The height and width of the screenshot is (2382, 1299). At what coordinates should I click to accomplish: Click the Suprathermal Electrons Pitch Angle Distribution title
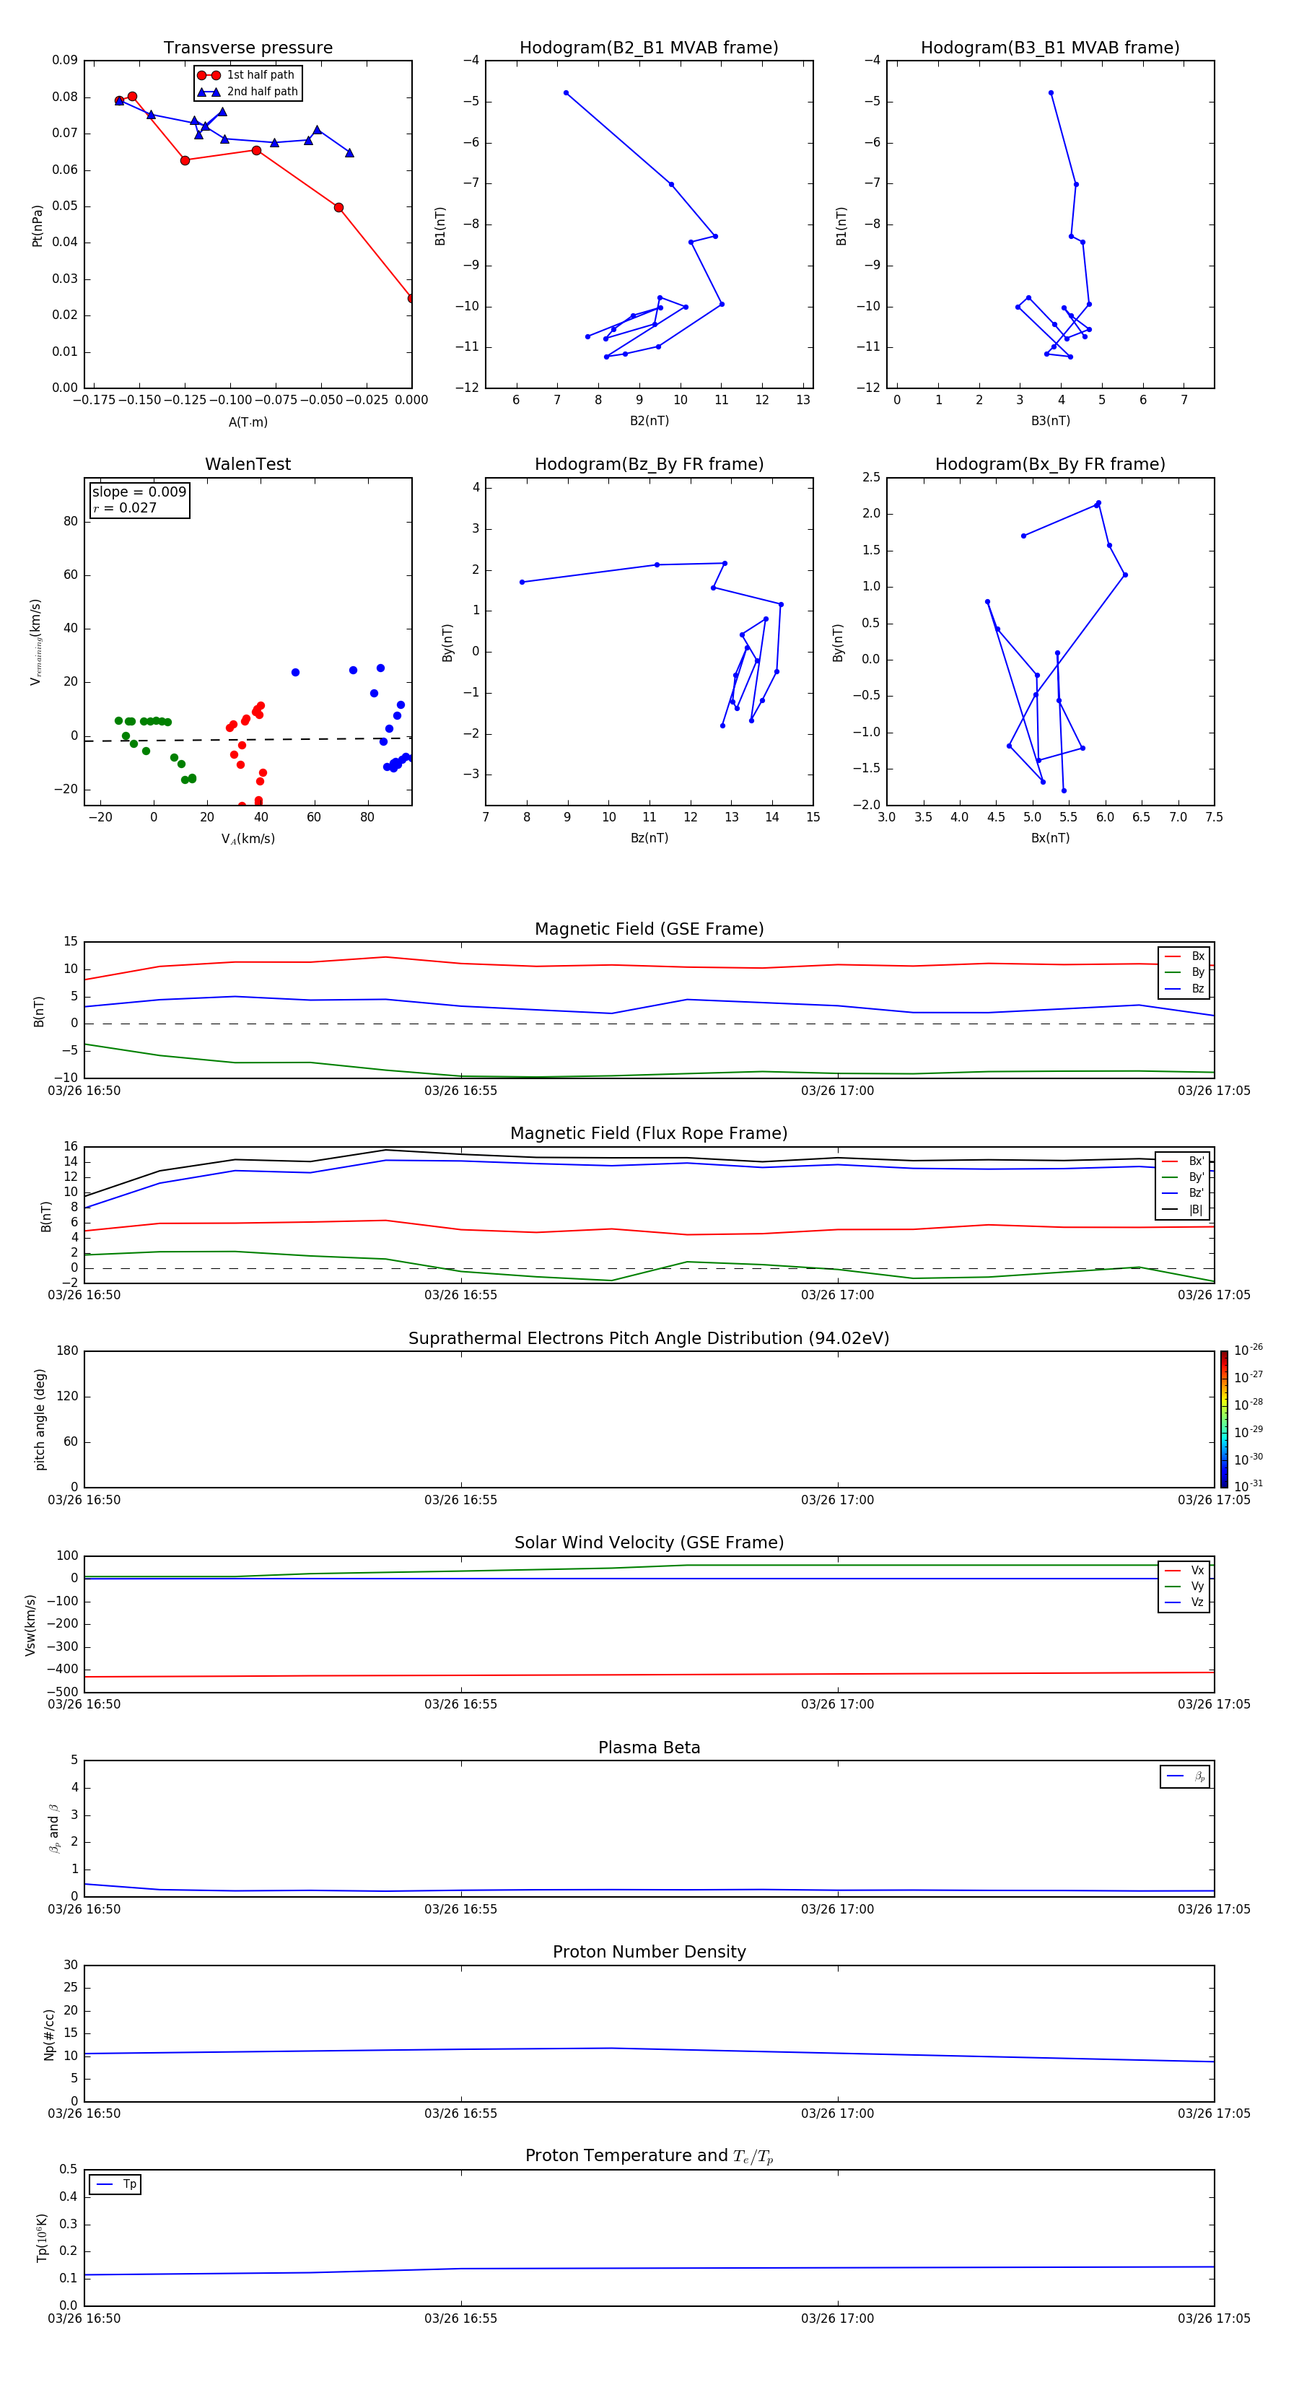[x=649, y=1338]
